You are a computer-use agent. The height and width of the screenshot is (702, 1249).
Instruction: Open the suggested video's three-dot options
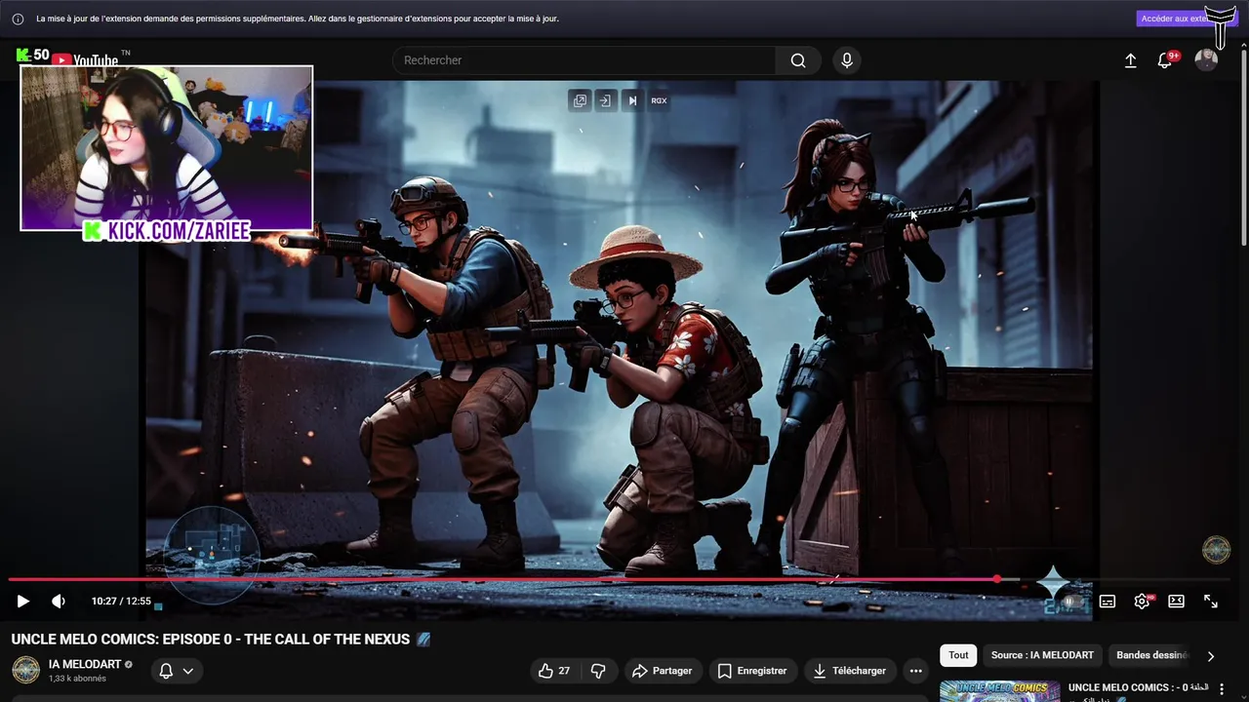[1221, 690]
